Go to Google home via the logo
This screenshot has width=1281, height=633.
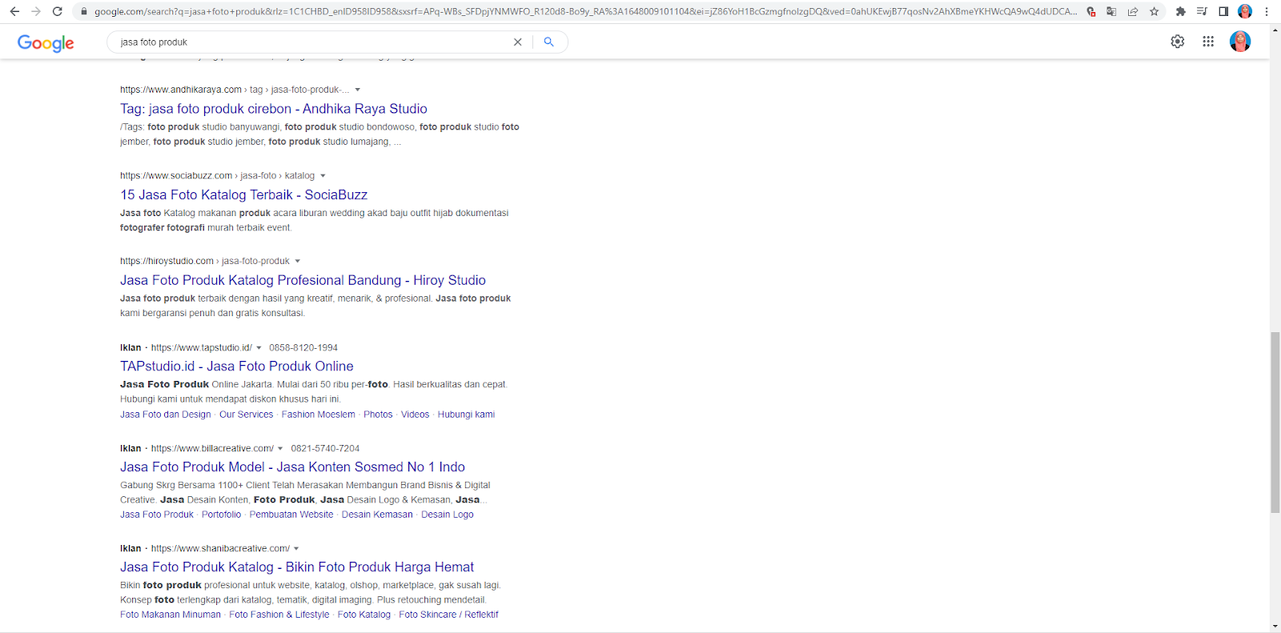point(46,43)
